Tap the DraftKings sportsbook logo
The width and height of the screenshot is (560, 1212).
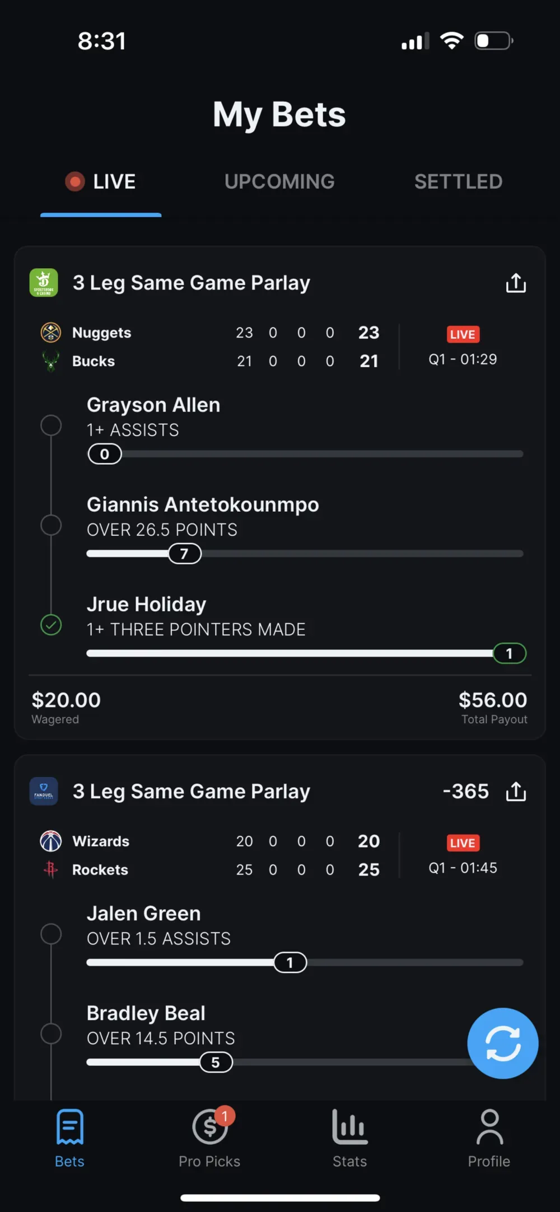click(x=44, y=283)
